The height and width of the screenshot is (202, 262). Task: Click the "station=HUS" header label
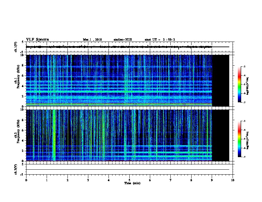pyautogui.click(x=123, y=40)
